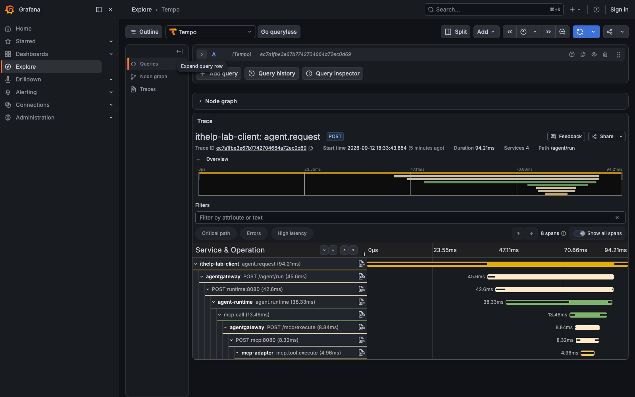Go to next span match arrow
Image resolution: width=635 pixels, height=397 pixels.
coord(531,233)
